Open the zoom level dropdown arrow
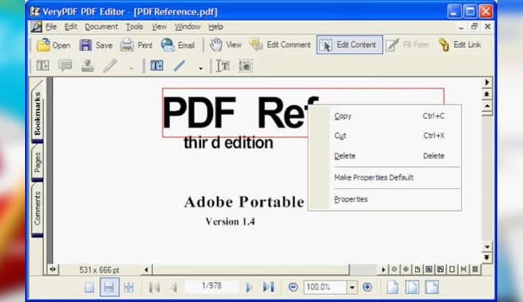523x302 pixels. pyautogui.click(x=352, y=287)
